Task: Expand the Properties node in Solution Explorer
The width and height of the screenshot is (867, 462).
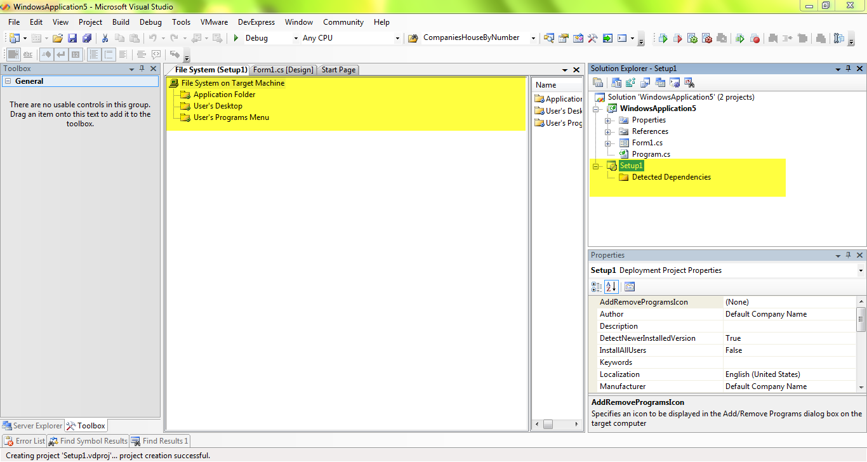Action: (607, 120)
